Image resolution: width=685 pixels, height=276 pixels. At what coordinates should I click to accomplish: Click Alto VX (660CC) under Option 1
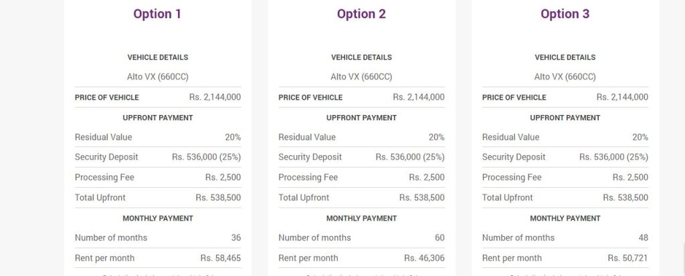[158, 77]
